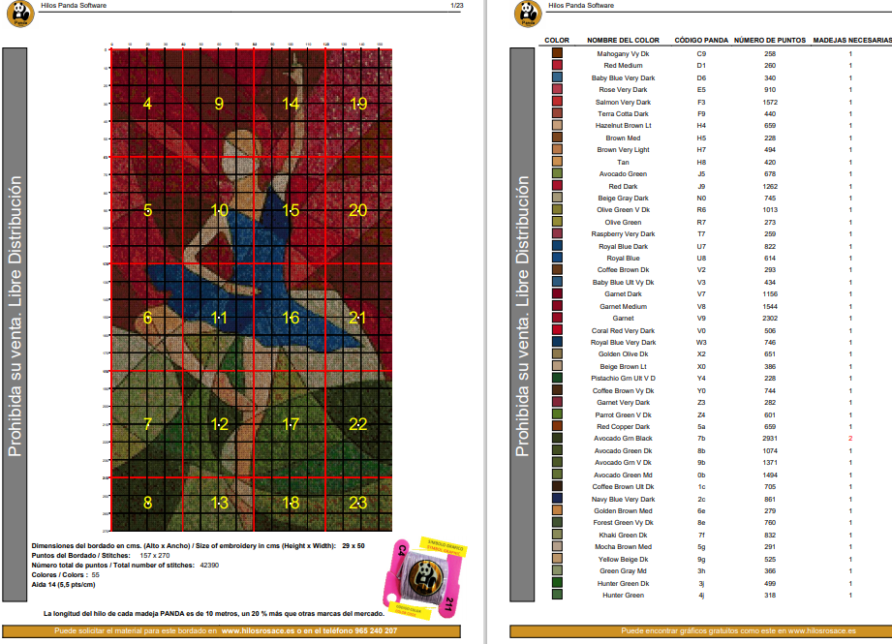Click chart section number 4
This screenshot has width=892, height=644.
[x=147, y=104]
